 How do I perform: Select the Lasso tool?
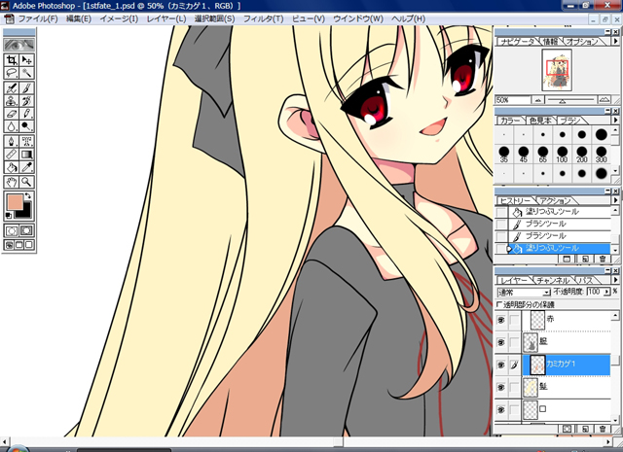click(x=11, y=73)
